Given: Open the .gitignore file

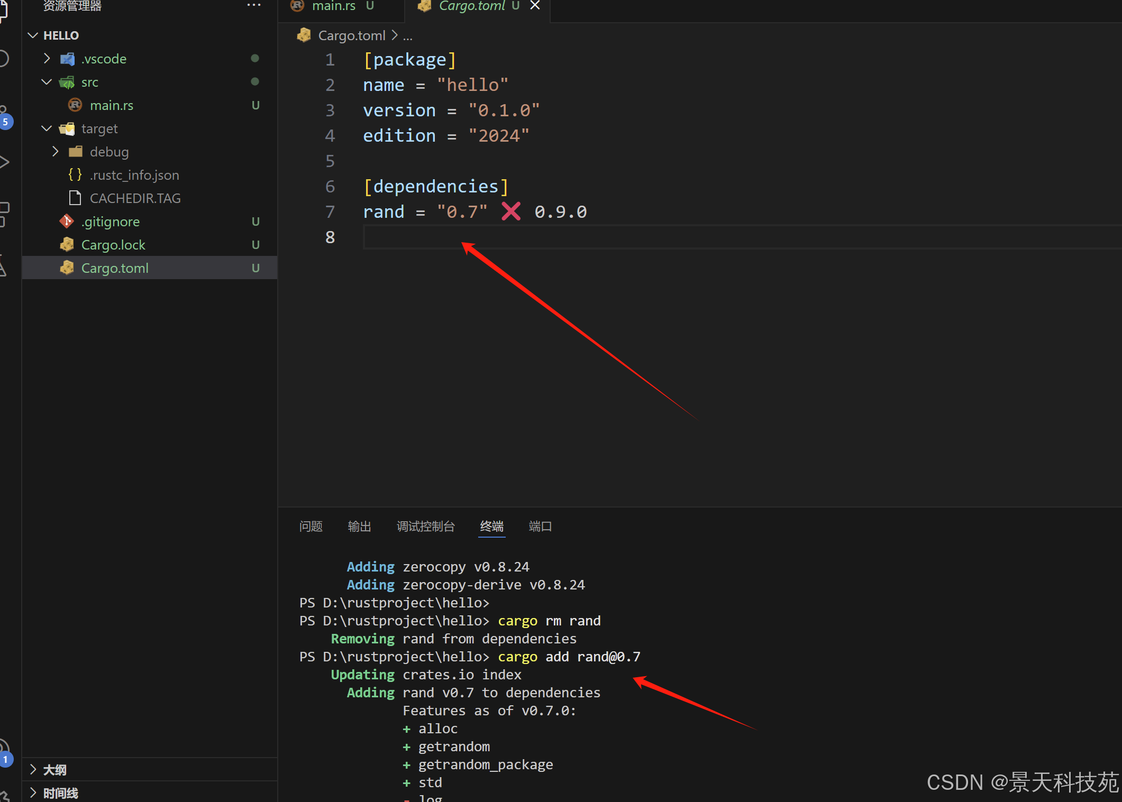Looking at the screenshot, I should [x=110, y=222].
